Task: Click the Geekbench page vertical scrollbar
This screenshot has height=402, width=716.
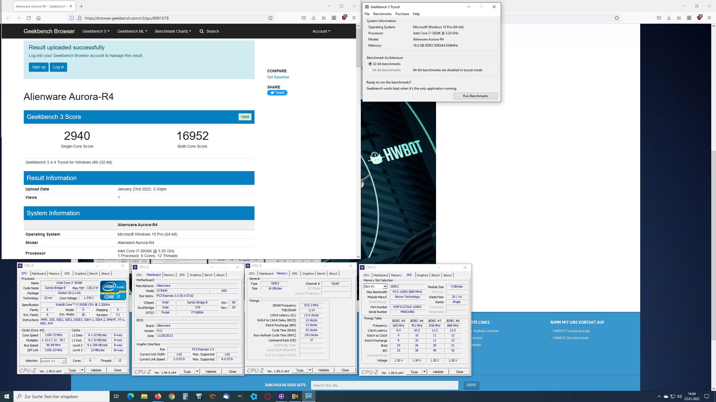Action: [x=358, y=47]
